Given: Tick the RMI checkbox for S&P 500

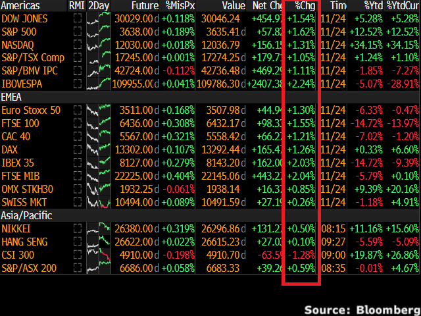Looking at the screenshot, I should [x=78, y=32].
